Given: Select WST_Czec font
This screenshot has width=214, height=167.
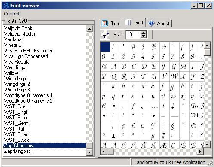Looking at the screenshot, I should pos(16,106).
